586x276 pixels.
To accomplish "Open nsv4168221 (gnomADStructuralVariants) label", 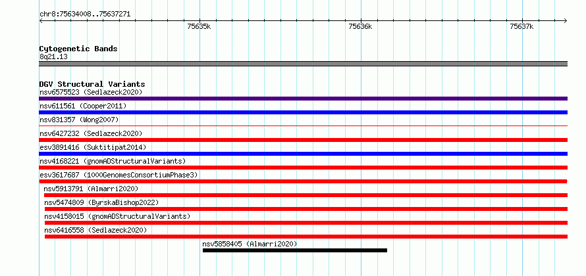I will (x=113, y=161).
